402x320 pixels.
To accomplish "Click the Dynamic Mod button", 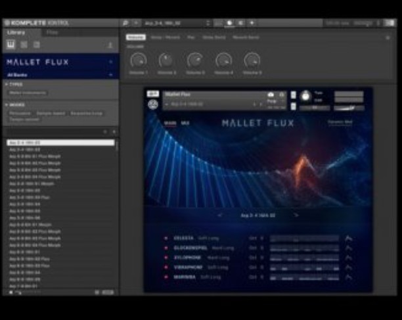I will coord(340,122).
